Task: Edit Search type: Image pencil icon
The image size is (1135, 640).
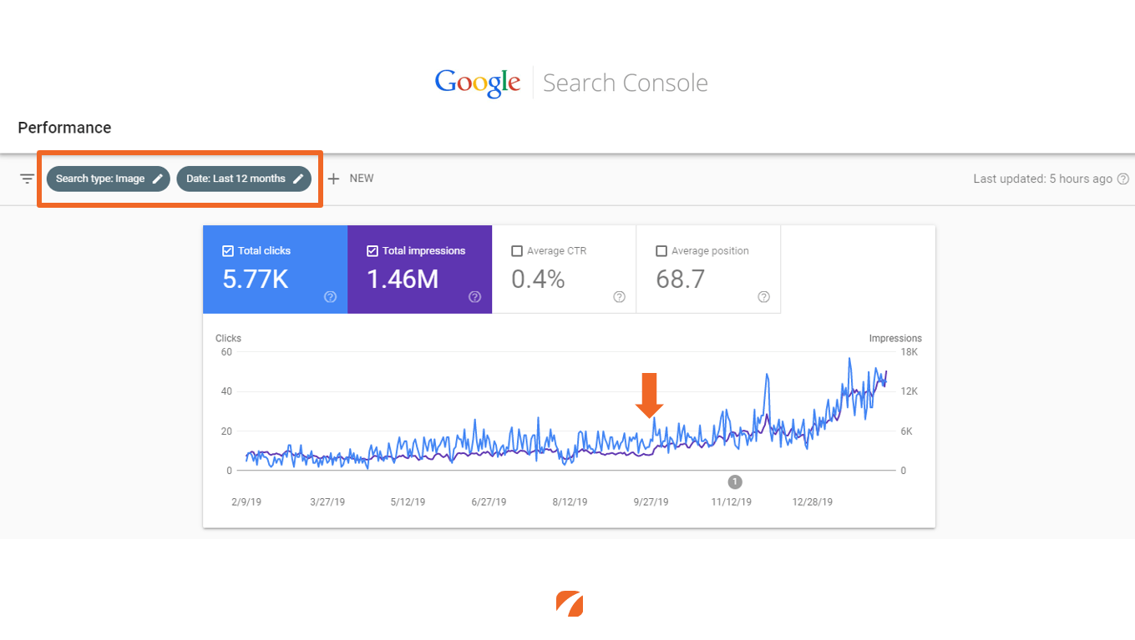Action: click(157, 179)
